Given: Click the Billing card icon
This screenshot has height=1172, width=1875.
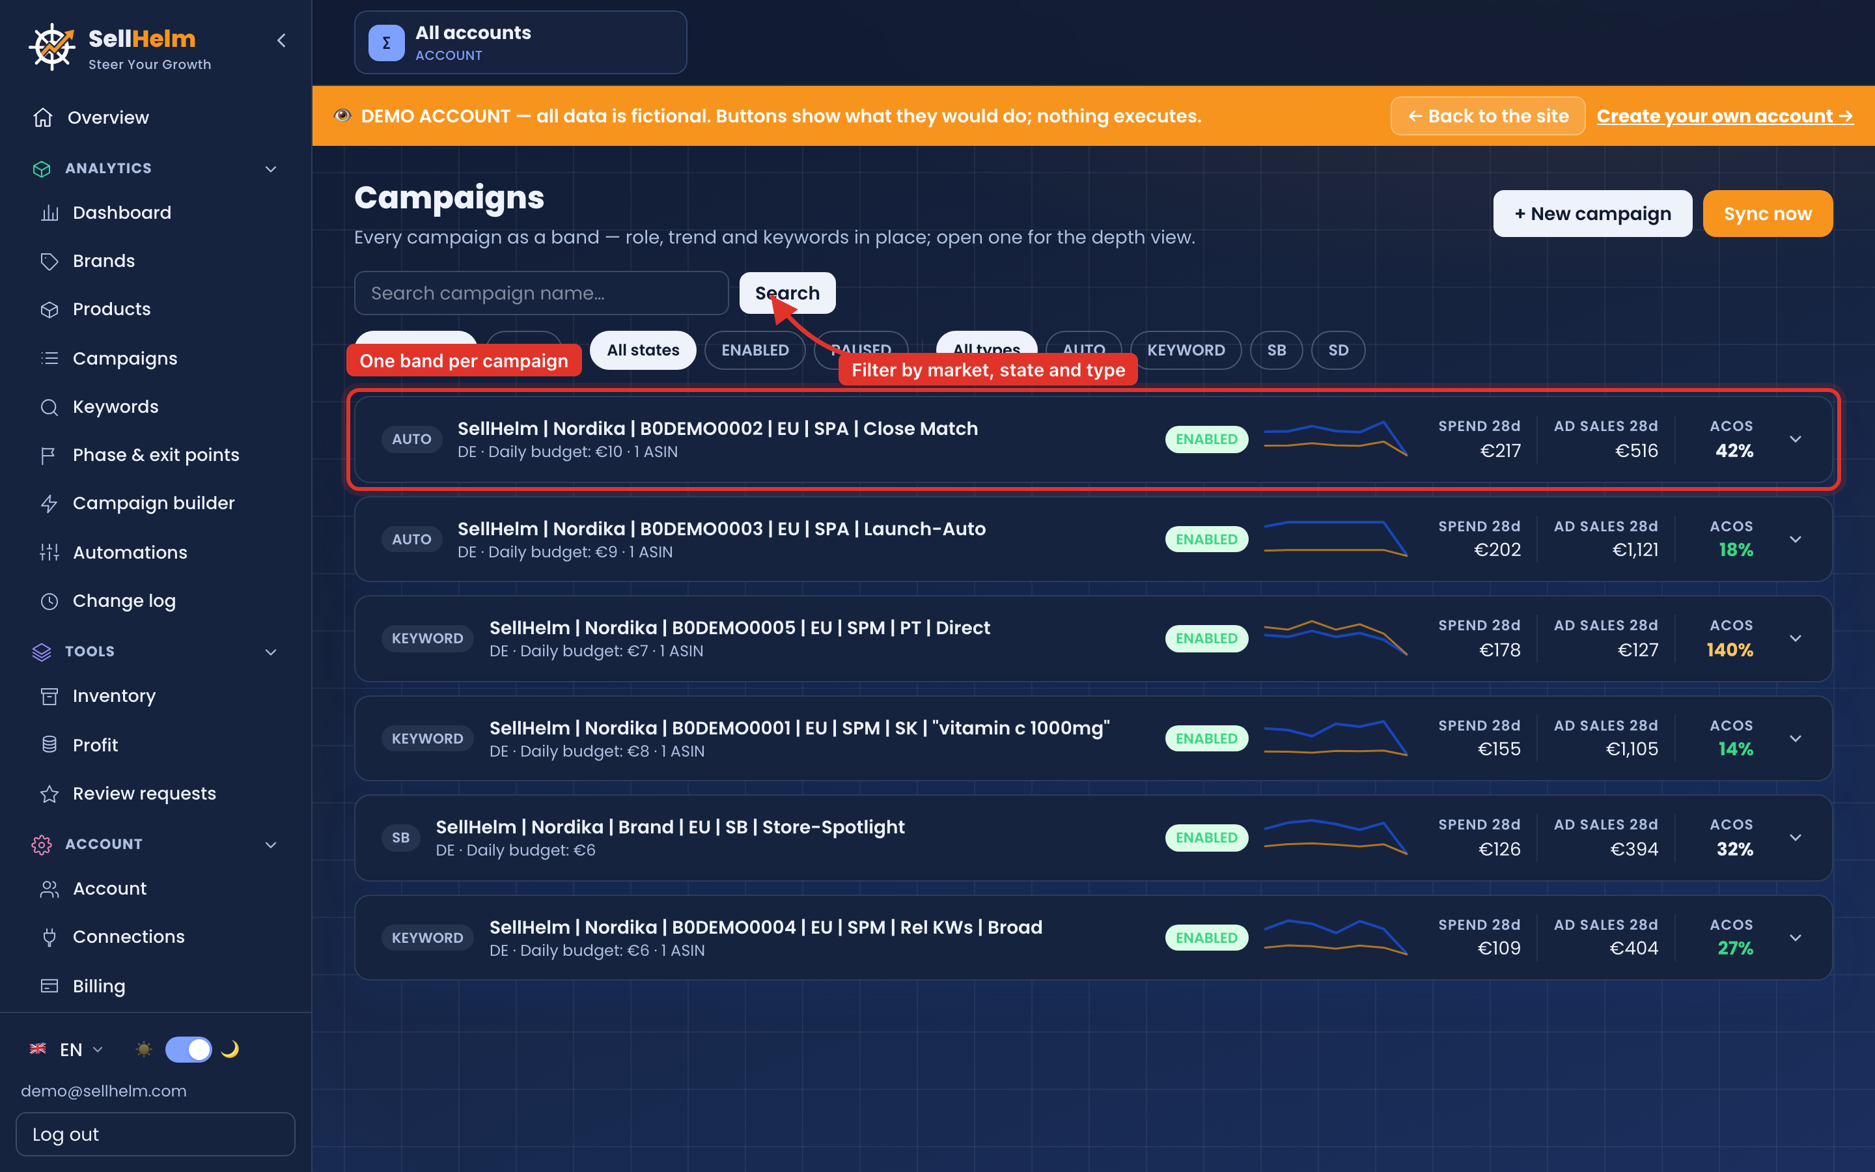Looking at the screenshot, I should click(x=49, y=986).
